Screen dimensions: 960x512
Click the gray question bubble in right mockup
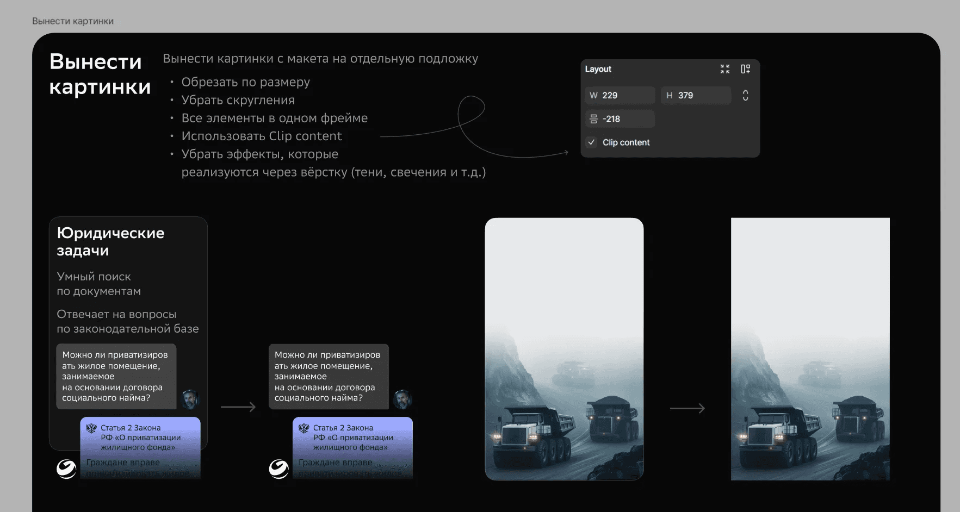328,376
